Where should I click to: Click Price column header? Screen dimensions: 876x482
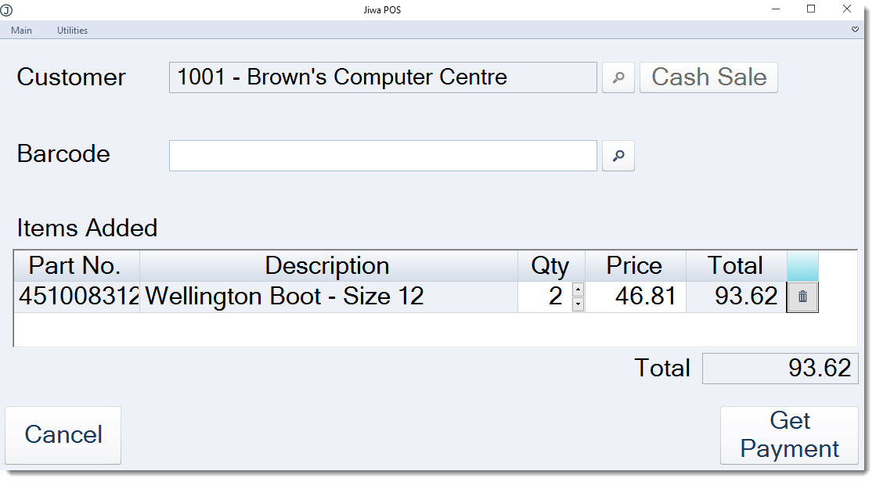click(635, 266)
